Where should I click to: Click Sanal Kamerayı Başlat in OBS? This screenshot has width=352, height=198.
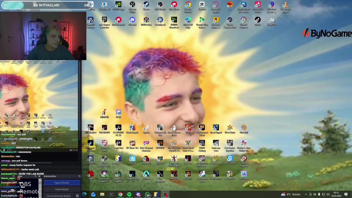(59, 196)
